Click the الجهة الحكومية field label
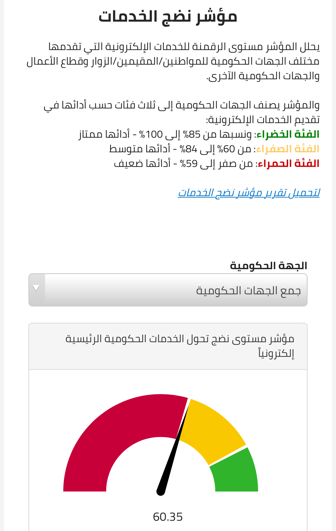Image resolution: width=336 pixels, height=531 pixels. click(x=268, y=266)
